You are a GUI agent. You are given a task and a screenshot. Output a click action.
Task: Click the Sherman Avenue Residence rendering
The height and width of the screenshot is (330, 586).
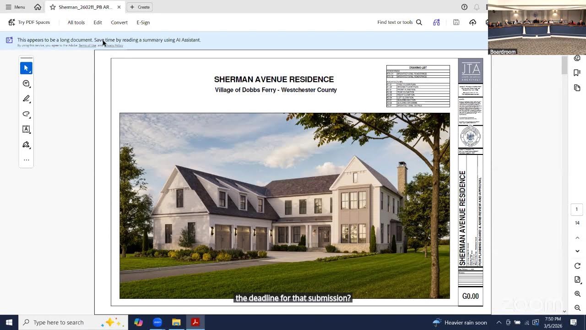[284, 206]
